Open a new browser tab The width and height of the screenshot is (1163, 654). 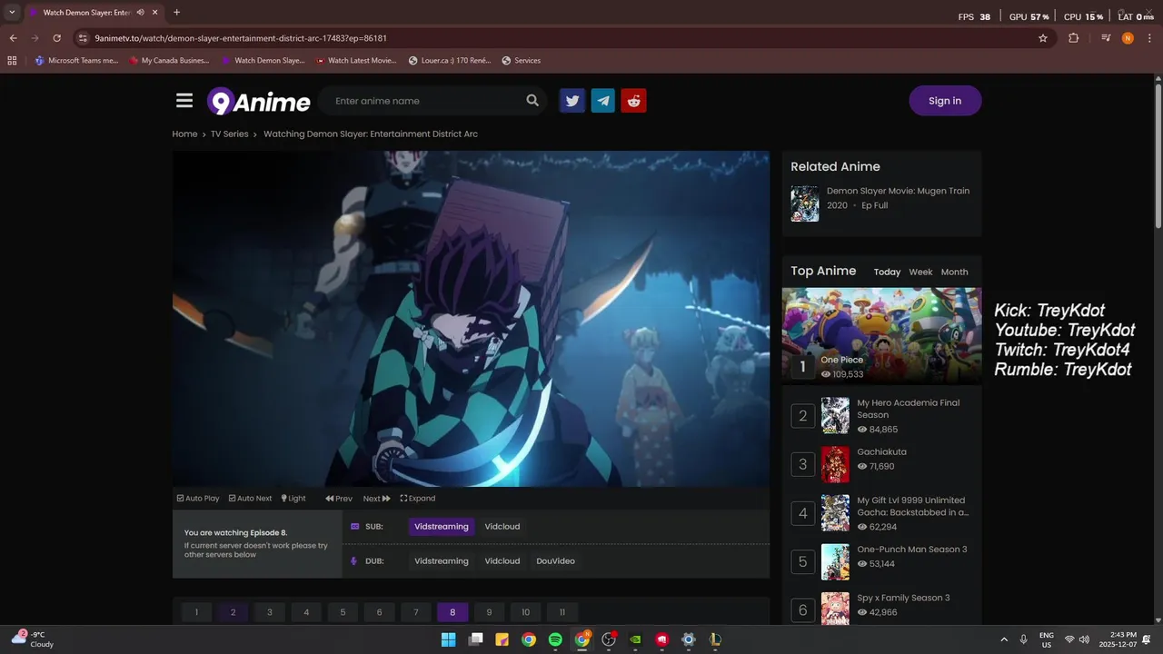176,13
